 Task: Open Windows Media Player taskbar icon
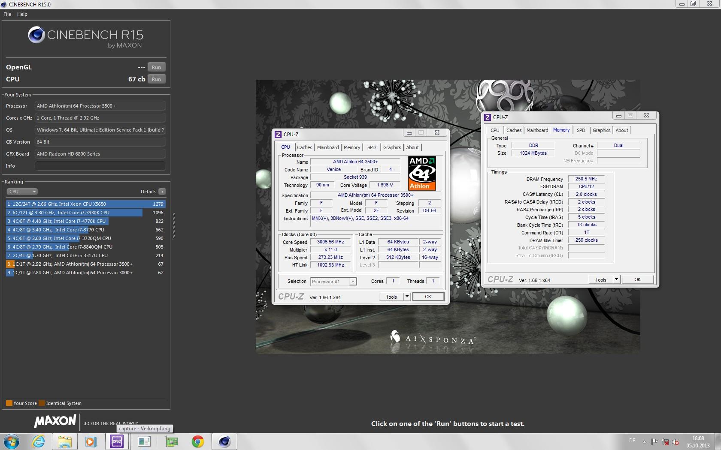[x=91, y=441]
